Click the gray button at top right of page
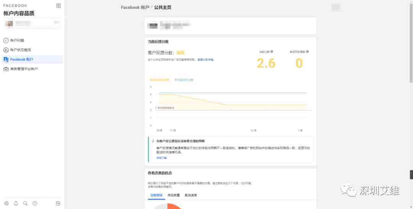The width and height of the screenshot is (413, 209). [x=336, y=7]
